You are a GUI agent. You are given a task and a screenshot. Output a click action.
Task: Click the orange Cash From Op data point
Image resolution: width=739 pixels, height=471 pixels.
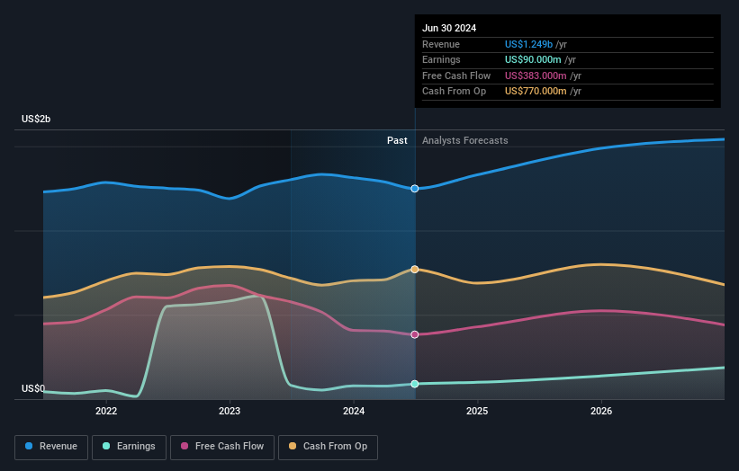415,269
